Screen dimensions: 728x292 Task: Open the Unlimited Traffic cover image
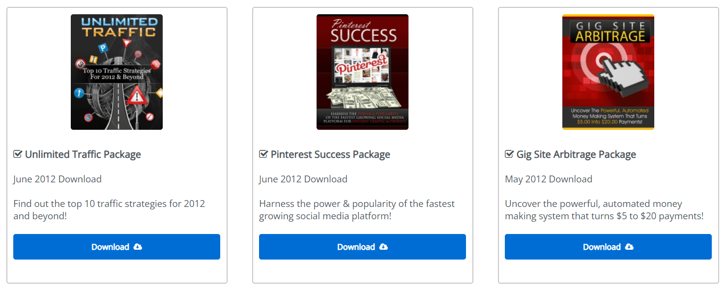(116, 72)
